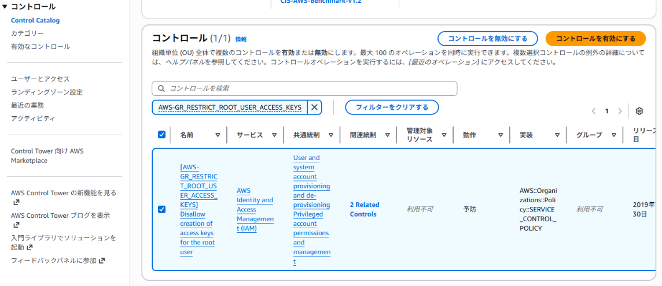Uncheck the AWS-GR_RESTRICT_ROOT_USER_ACCESS_KEYS row checkbox
This screenshot has width=662, height=286.
tap(161, 209)
